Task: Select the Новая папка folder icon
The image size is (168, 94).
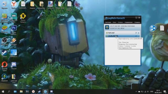Action: click(x=60, y=5)
